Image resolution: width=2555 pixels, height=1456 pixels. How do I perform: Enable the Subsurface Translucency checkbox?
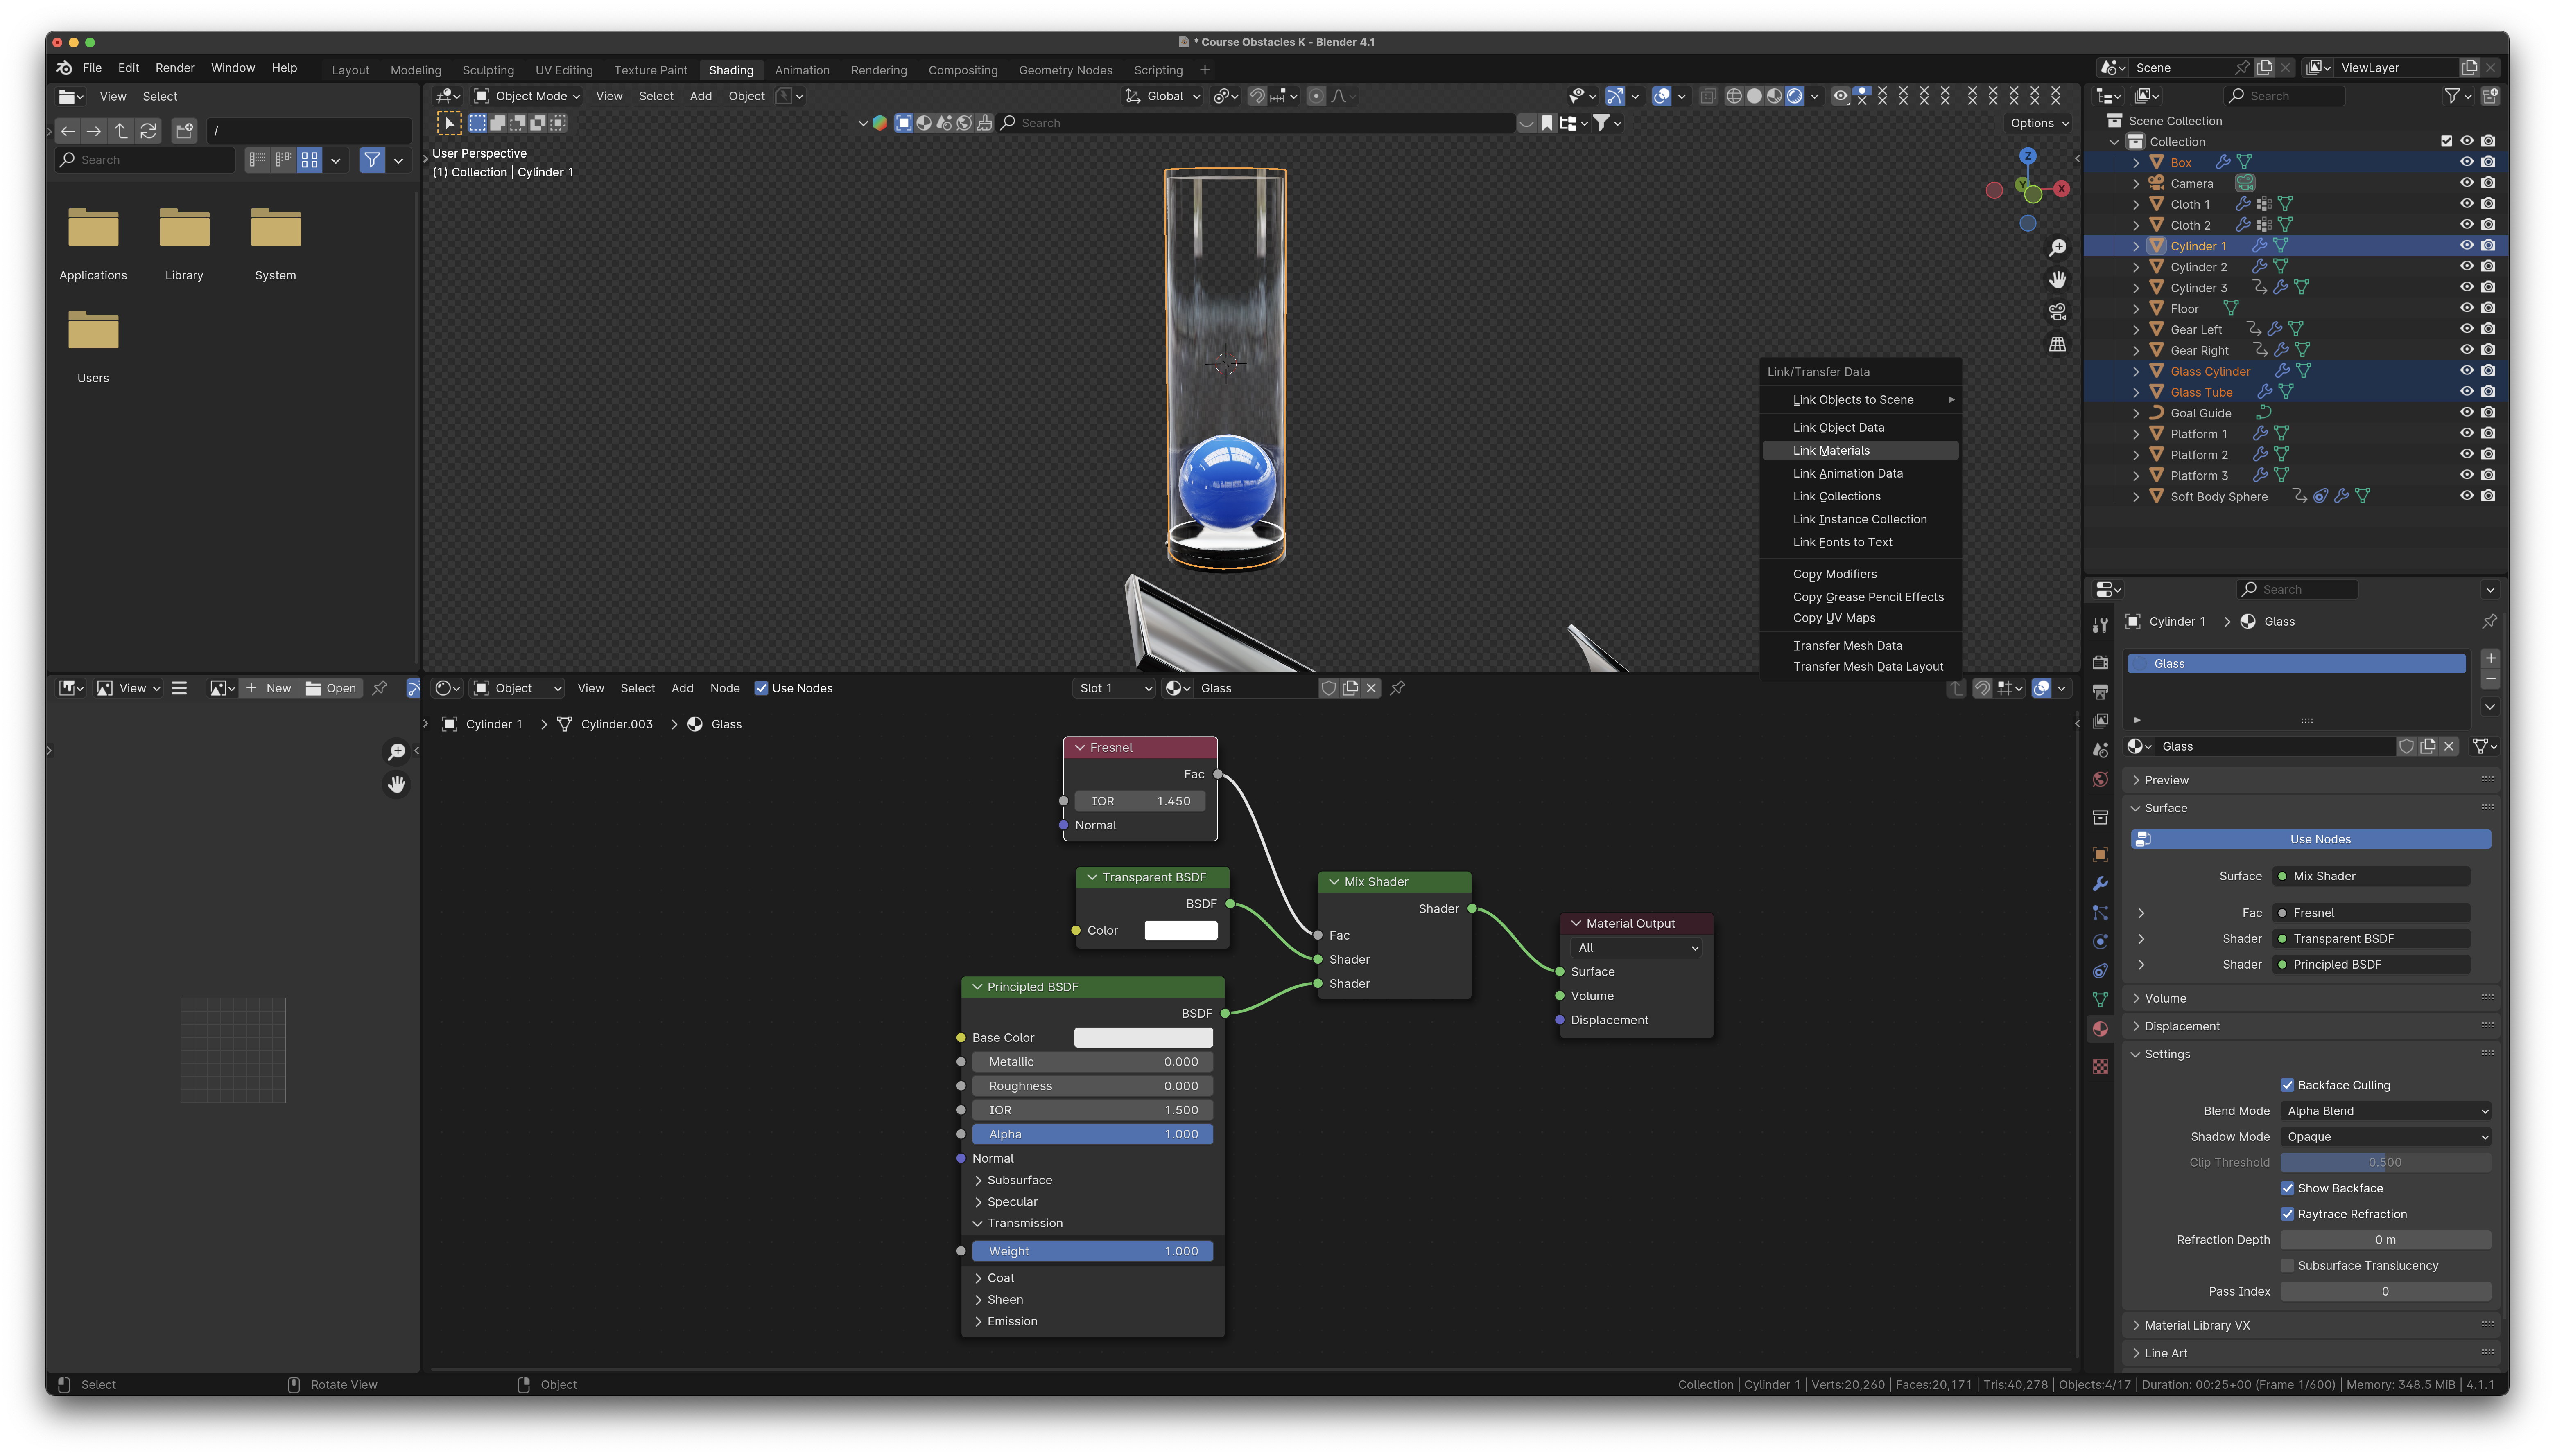[2287, 1266]
